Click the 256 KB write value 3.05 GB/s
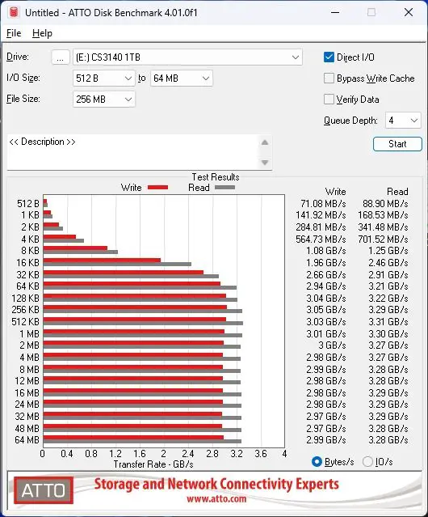 click(x=326, y=310)
